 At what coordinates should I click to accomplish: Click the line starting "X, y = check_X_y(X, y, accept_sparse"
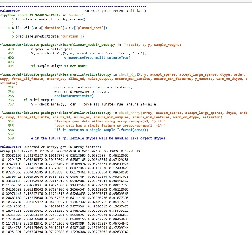[89, 54]
